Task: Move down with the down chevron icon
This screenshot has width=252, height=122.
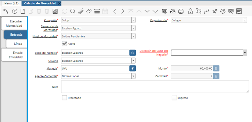Action: coord(147,11)
